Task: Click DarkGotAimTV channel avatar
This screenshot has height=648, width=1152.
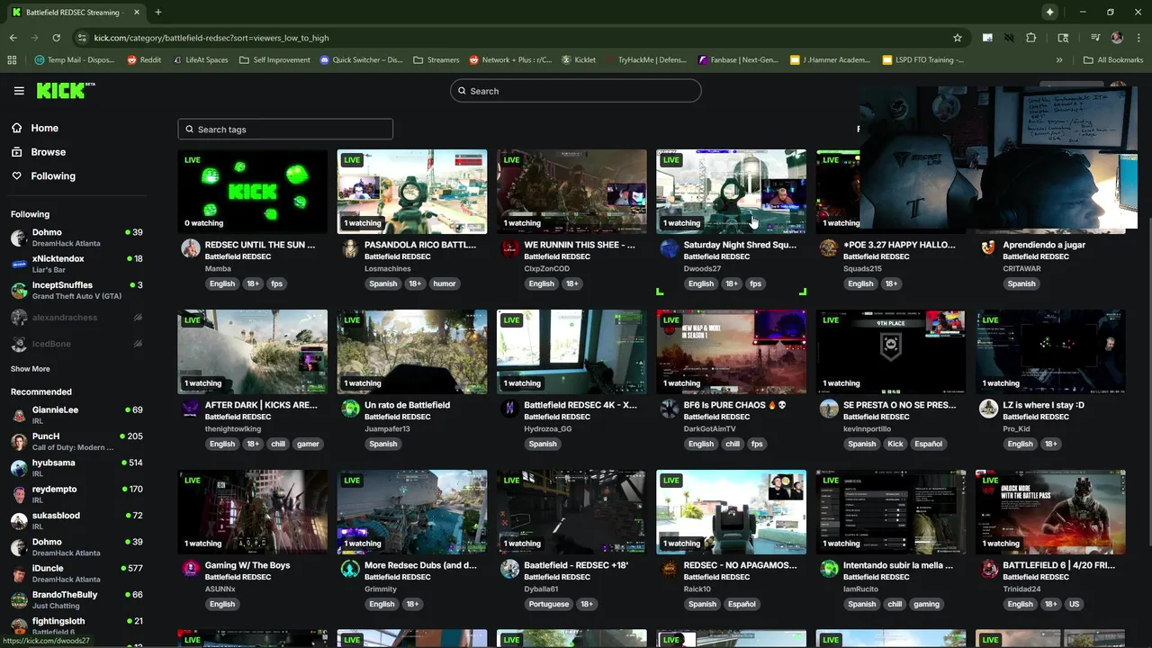Action: (x=670, y=409)
